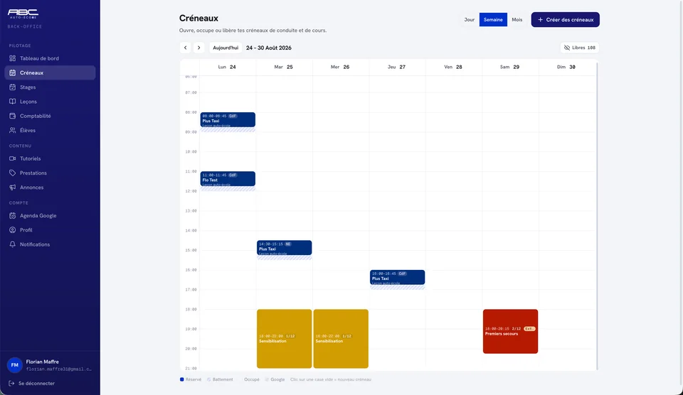Click the ABC Auto-école logo

click(x=23, y=13)
